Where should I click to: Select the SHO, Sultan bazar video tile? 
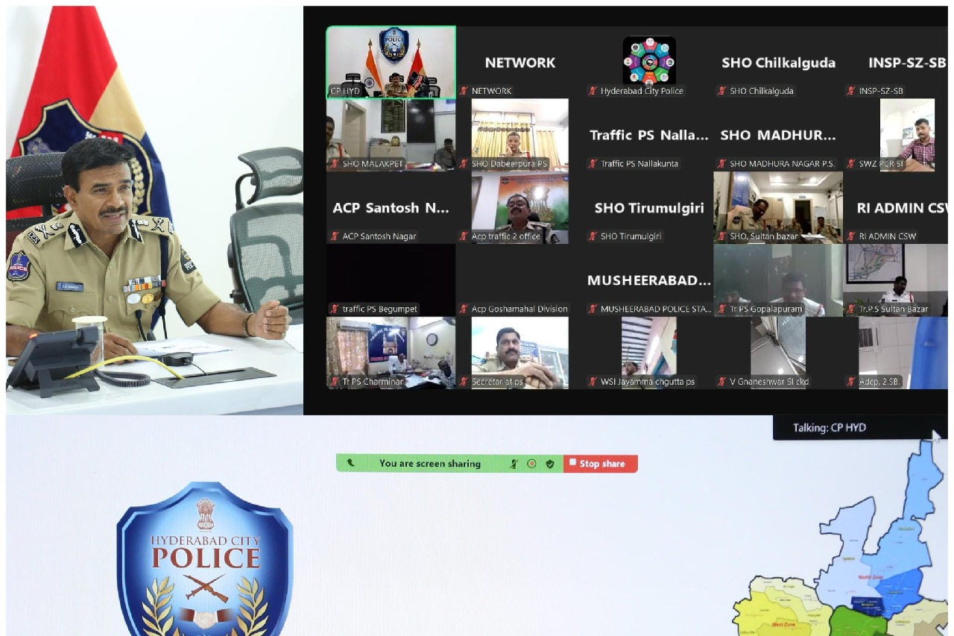[777, 206]
